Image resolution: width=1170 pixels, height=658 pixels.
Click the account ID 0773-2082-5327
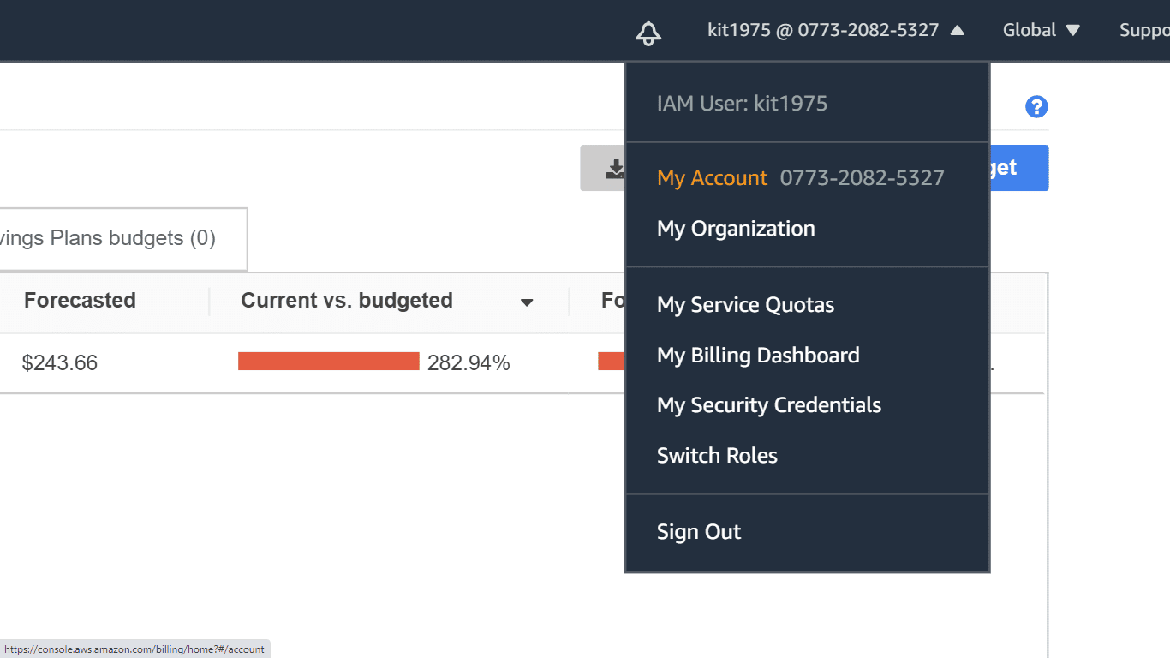point(862,177)
